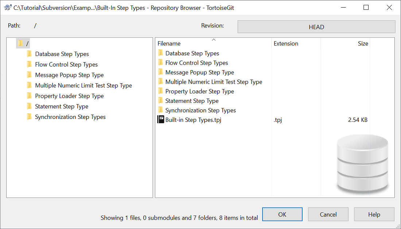Select Multiple Numeric Limit Test Step Type in tree
This screenshot has width=401, height=229.
point(83,85)
